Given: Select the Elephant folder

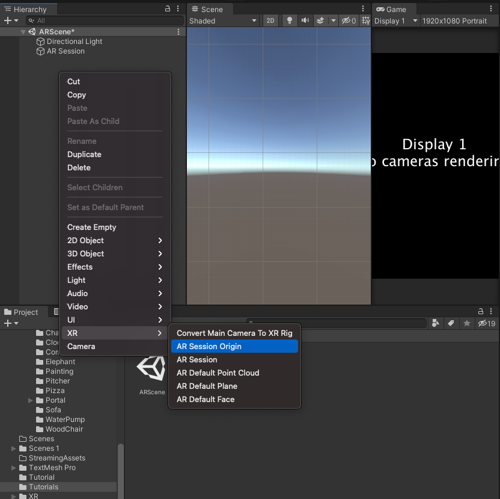Looking at the screenshot, I should (56, 362).
